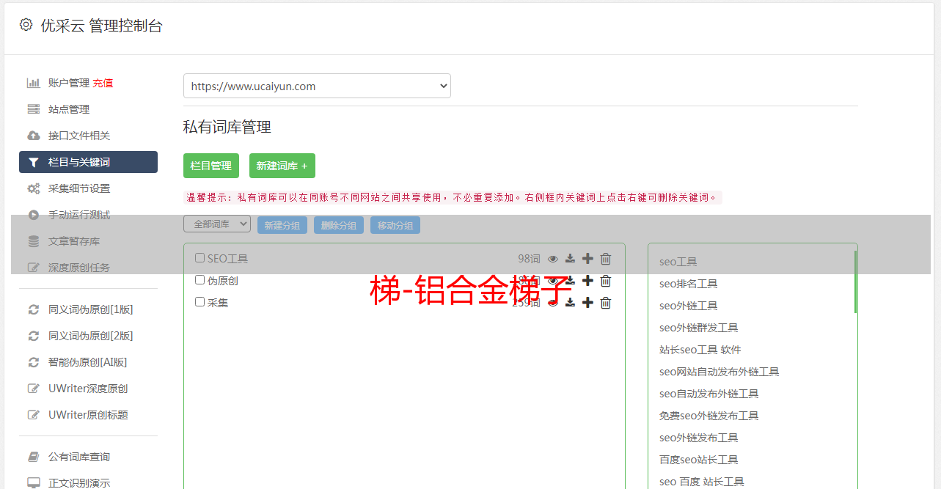Click the book icon for 公有词库查询
941x489 pixels.
pyautogui.click(x=33, y=457)
